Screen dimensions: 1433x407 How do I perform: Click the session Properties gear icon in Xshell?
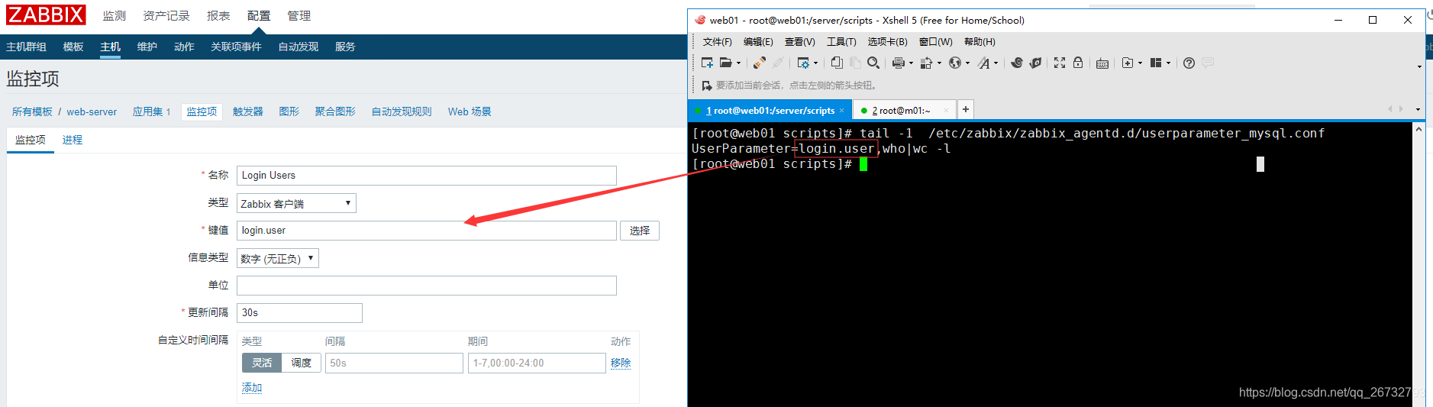[803, 63]
